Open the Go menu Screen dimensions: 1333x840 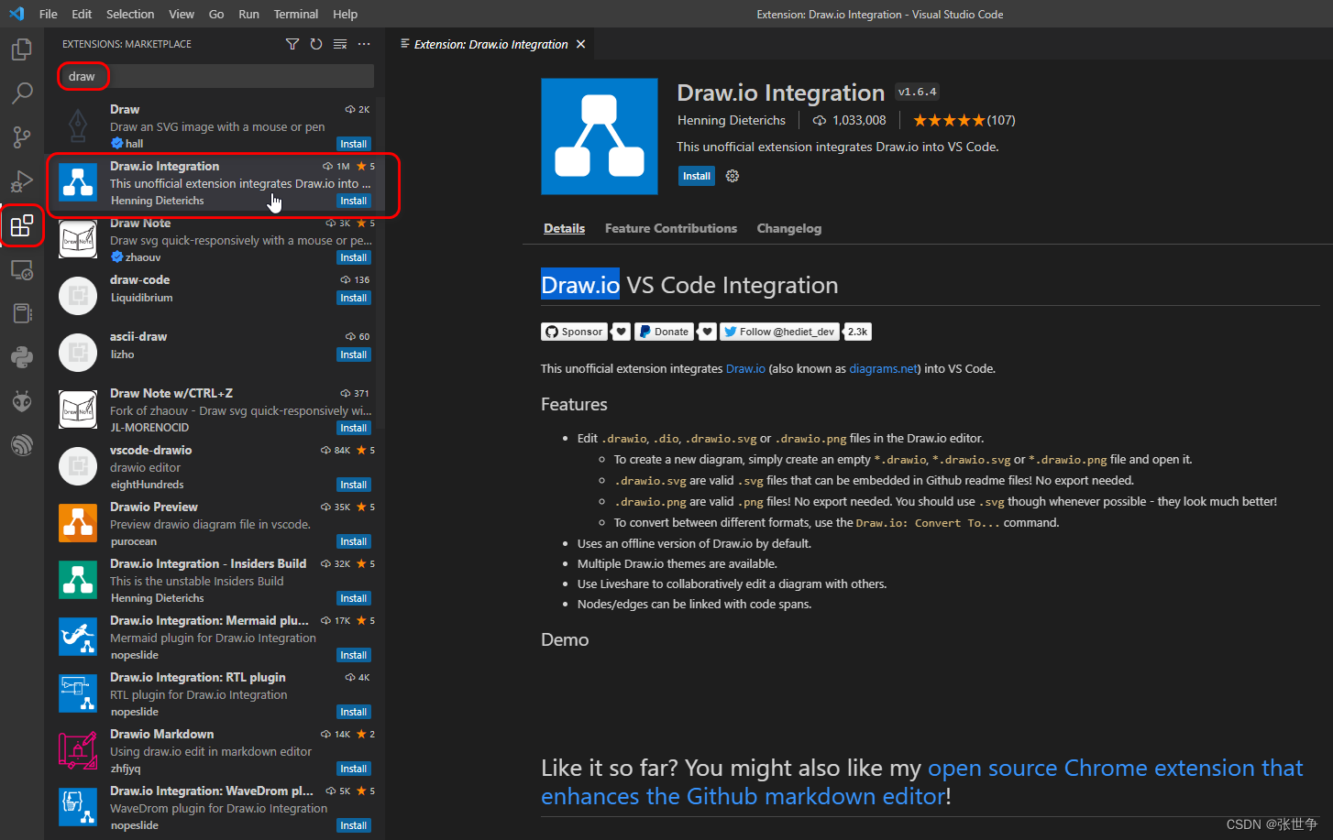[216, 14]
